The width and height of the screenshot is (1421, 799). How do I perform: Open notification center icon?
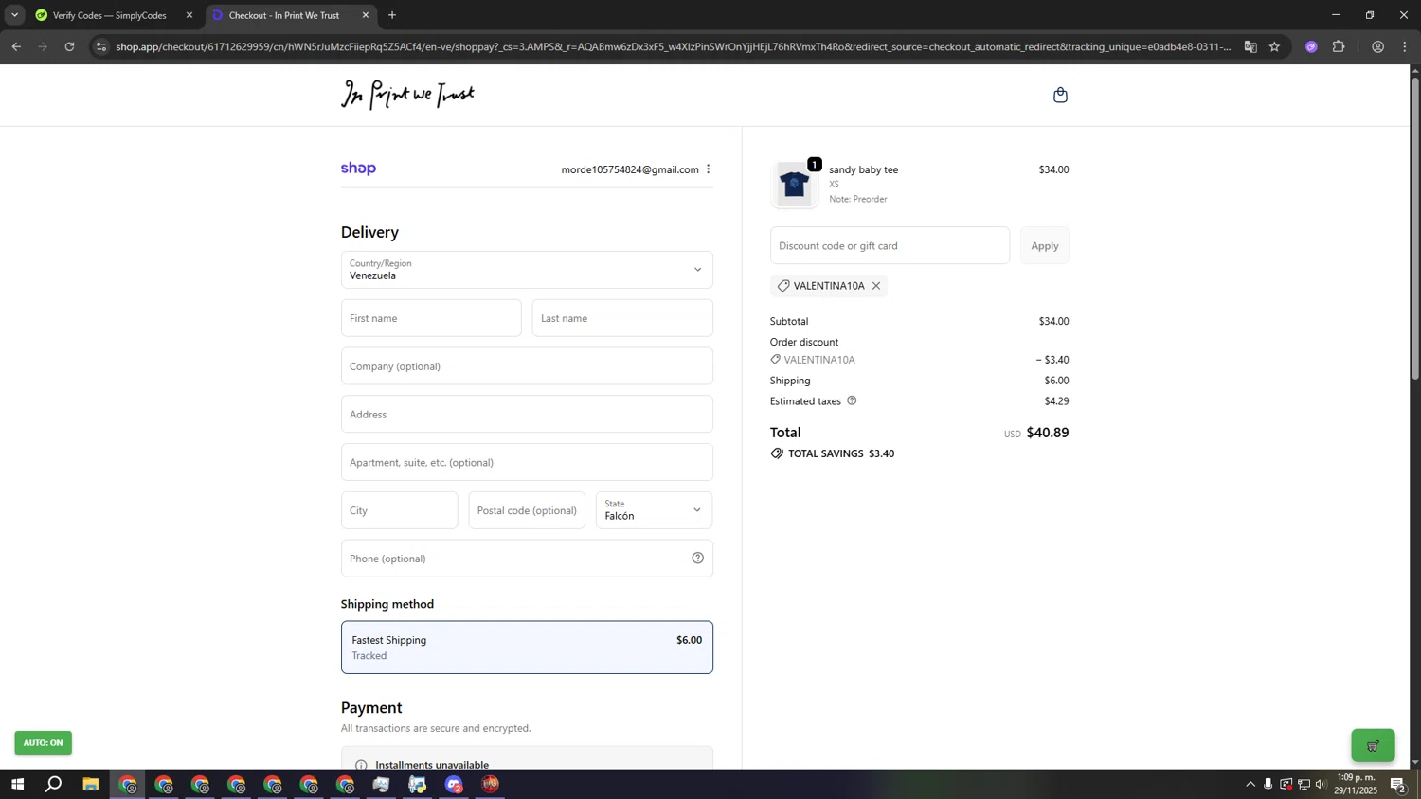coord(1398,784)
